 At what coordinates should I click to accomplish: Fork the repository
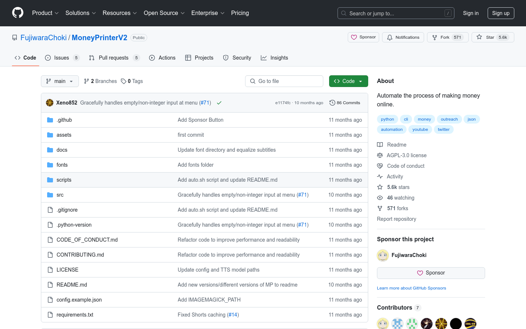click(447, 37)
